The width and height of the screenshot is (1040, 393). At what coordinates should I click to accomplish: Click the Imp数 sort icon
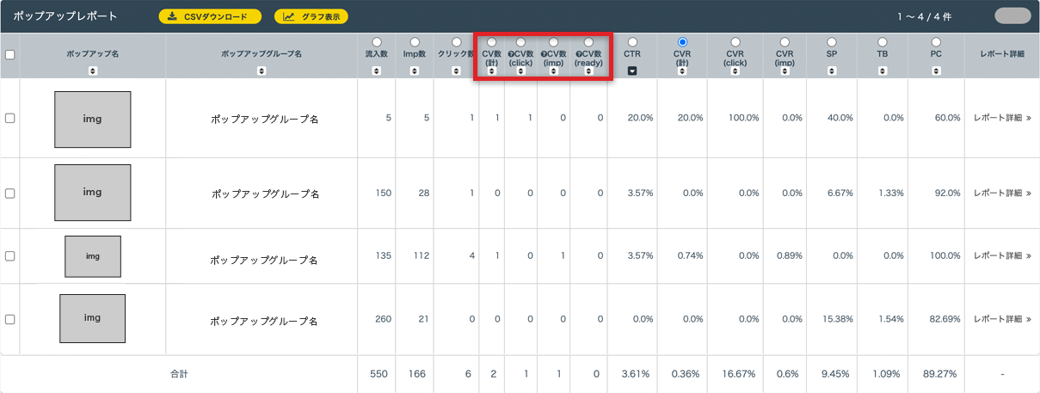coord(415,71)
